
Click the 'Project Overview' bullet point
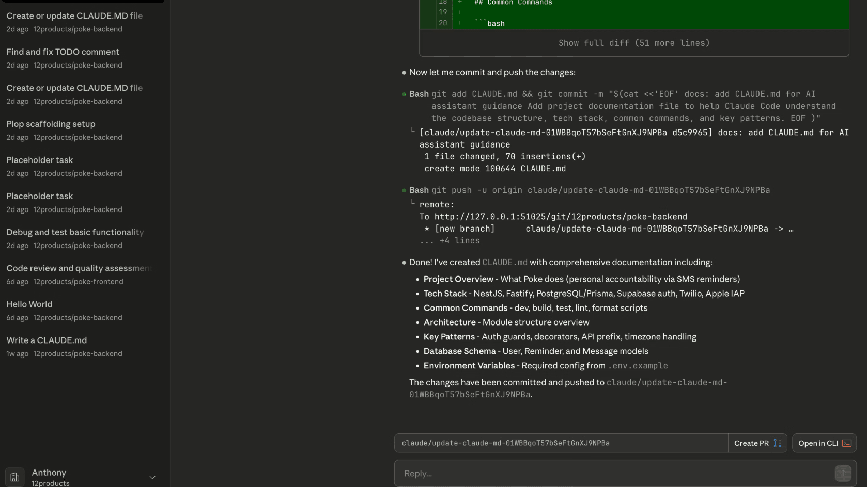click(582, 279)
